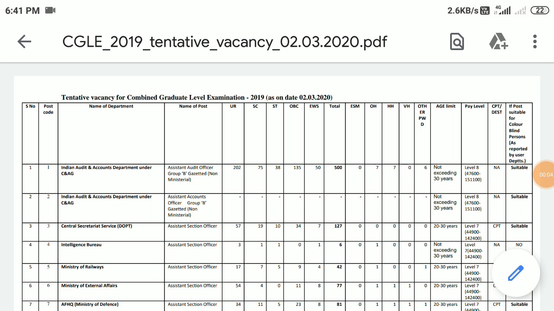The height and width of the screenshot is (311, 554).
Task: Tap the 'Ministry of Railways' cell
Action: pyautogui.click(x=82, y=267)
